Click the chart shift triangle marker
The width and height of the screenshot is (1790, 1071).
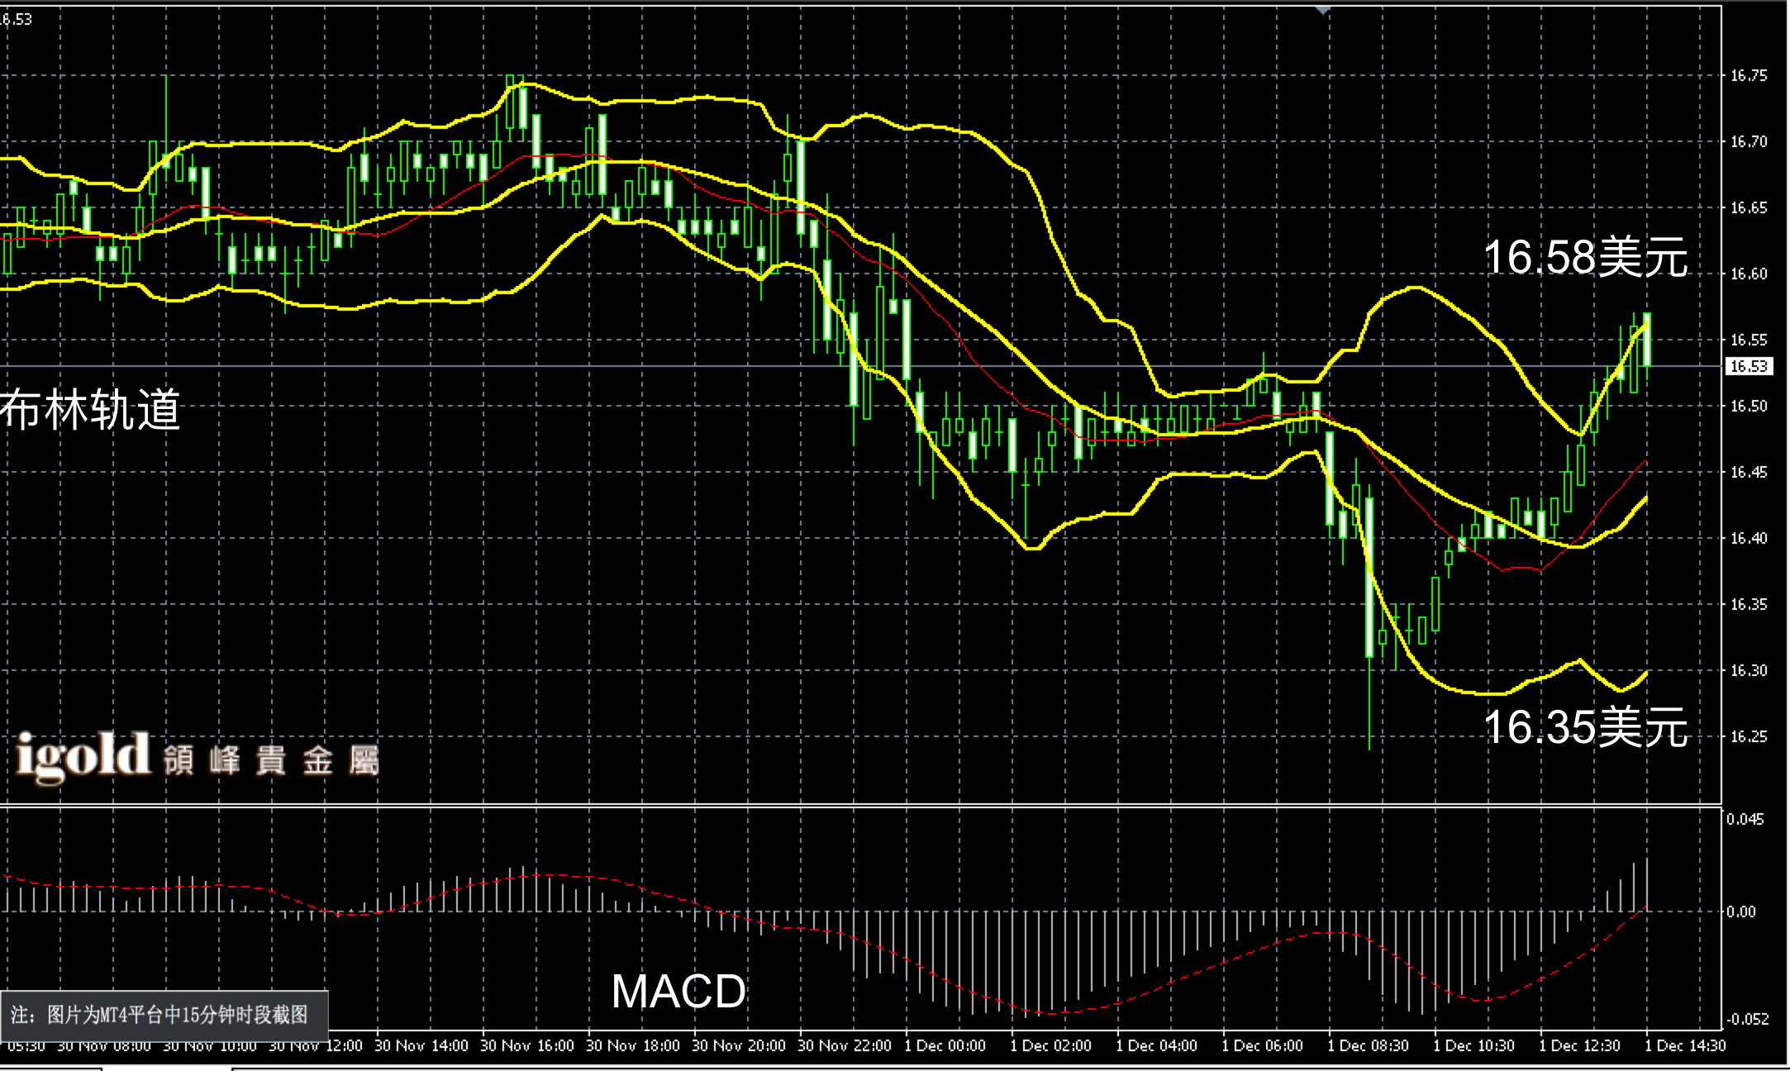click(x=1323, y=10)
